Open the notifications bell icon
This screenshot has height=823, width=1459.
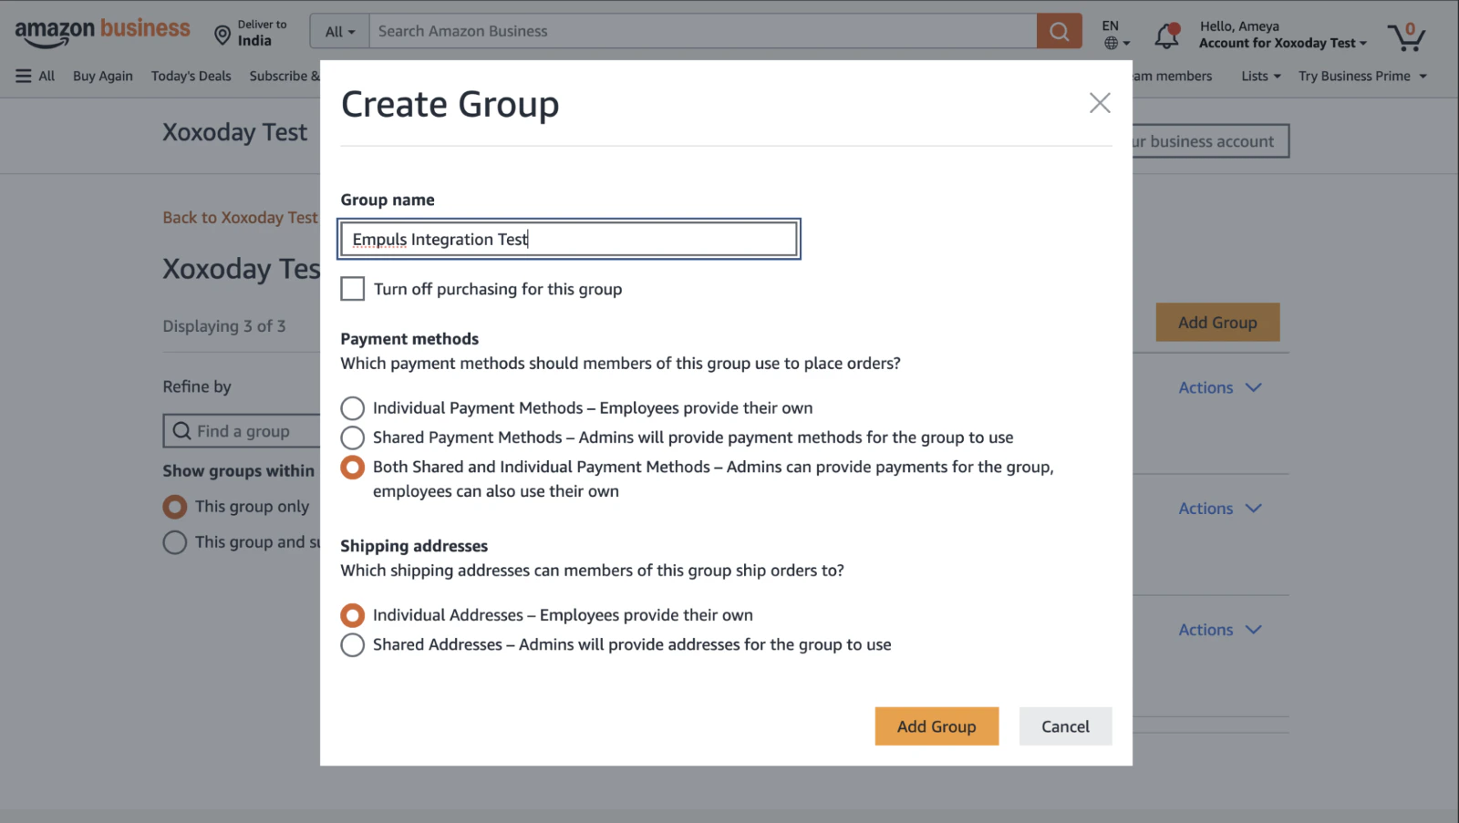(x=1167, y=36)
